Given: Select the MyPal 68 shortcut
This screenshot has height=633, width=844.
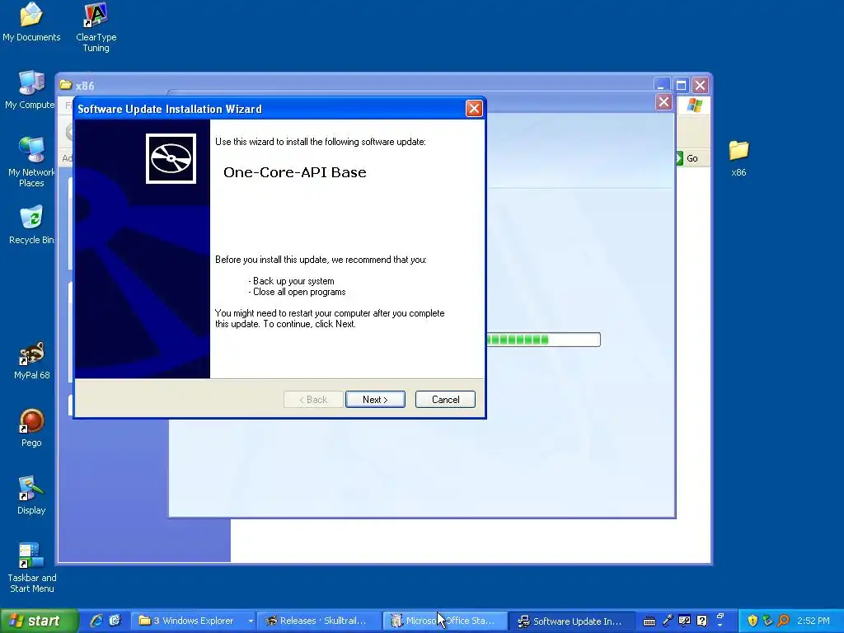Looking at the screenshot, I should 32,360.
